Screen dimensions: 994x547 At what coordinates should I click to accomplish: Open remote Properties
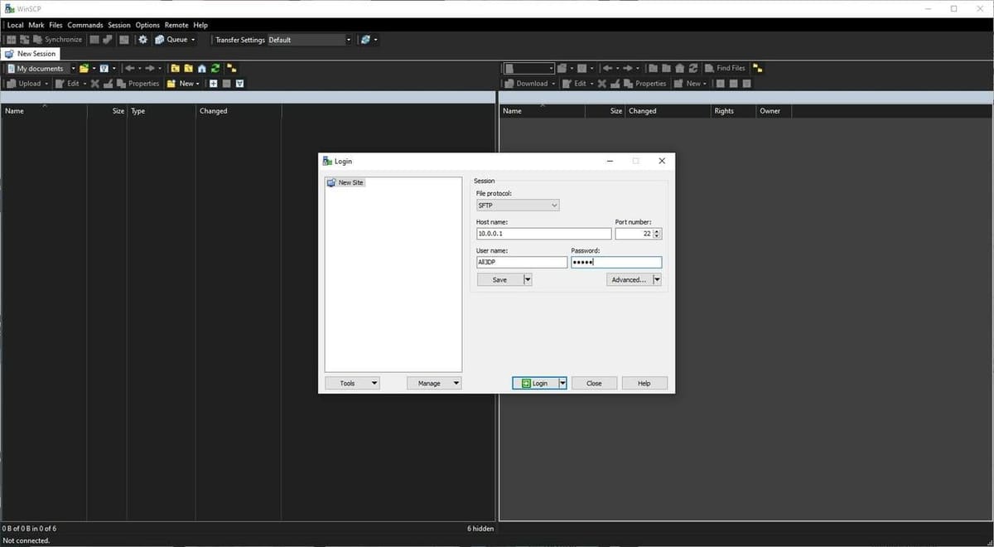644,83
